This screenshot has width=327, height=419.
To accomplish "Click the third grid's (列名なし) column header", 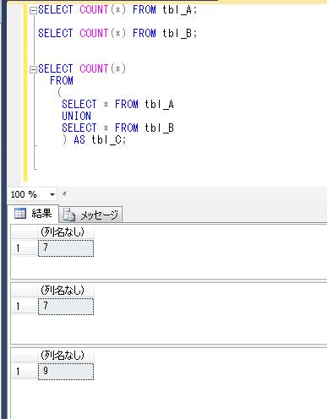I will click(66, 356).
